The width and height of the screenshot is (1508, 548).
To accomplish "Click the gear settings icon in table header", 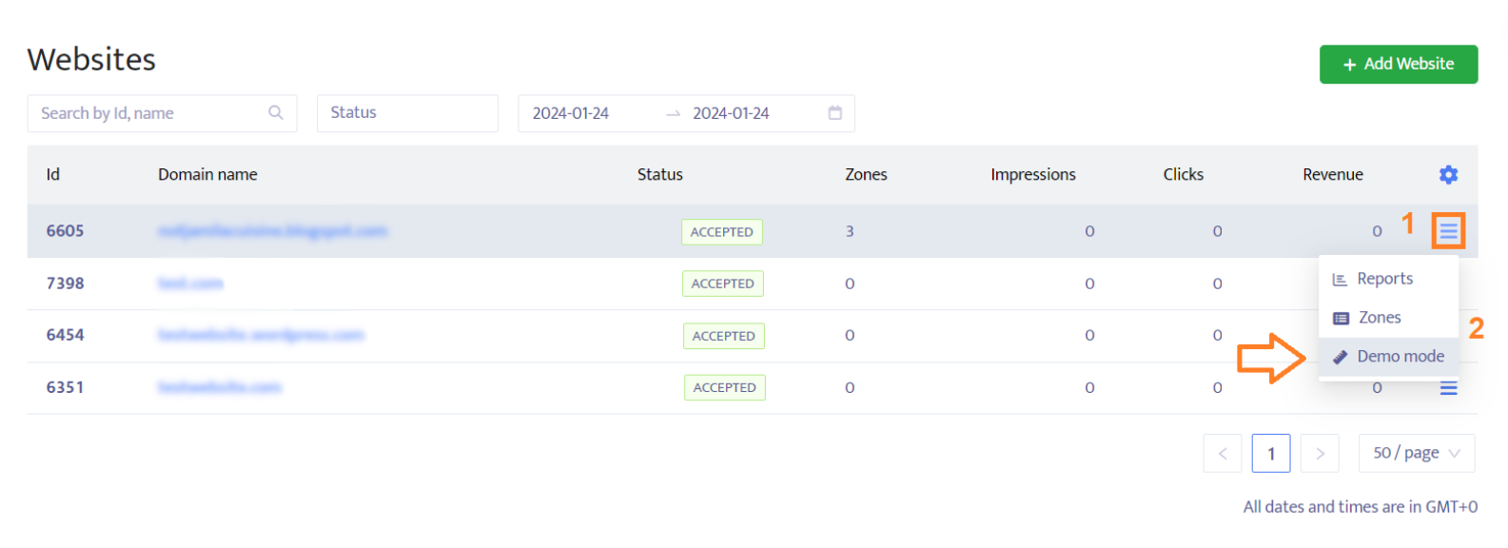I will 1448,175.
